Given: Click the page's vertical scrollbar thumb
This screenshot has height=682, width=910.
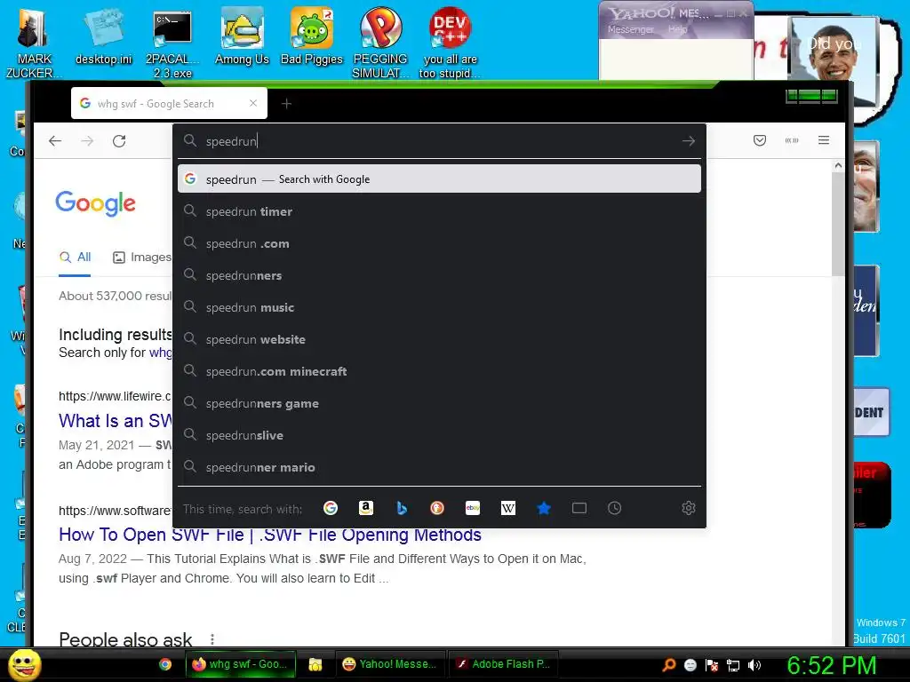Looking at the screenshot, I should (837, 224).
